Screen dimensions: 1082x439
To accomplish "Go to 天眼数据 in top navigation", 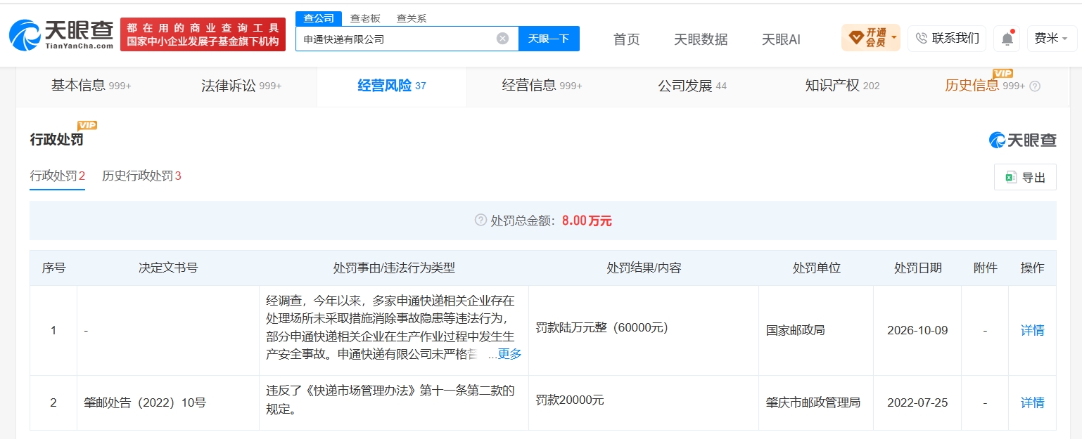I will pyautogui.click(x=701, y=39).
